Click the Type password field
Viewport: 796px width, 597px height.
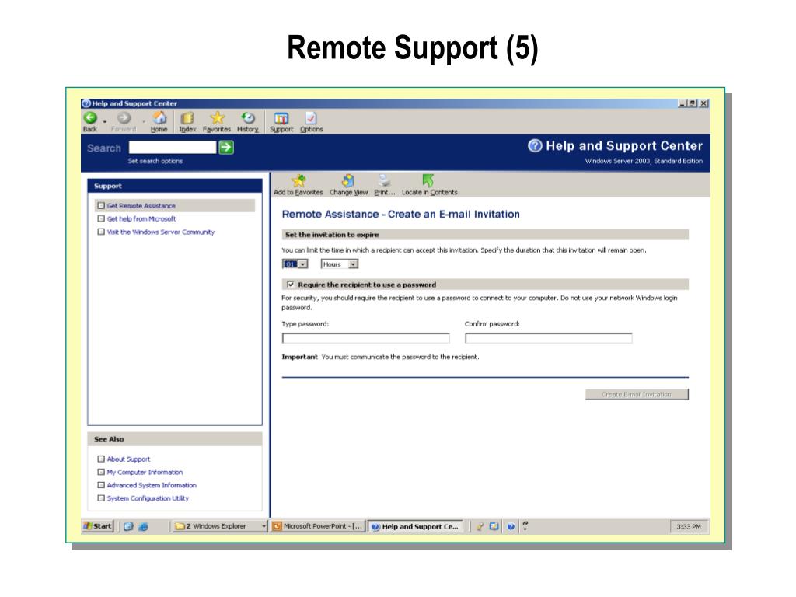point(366,338)
